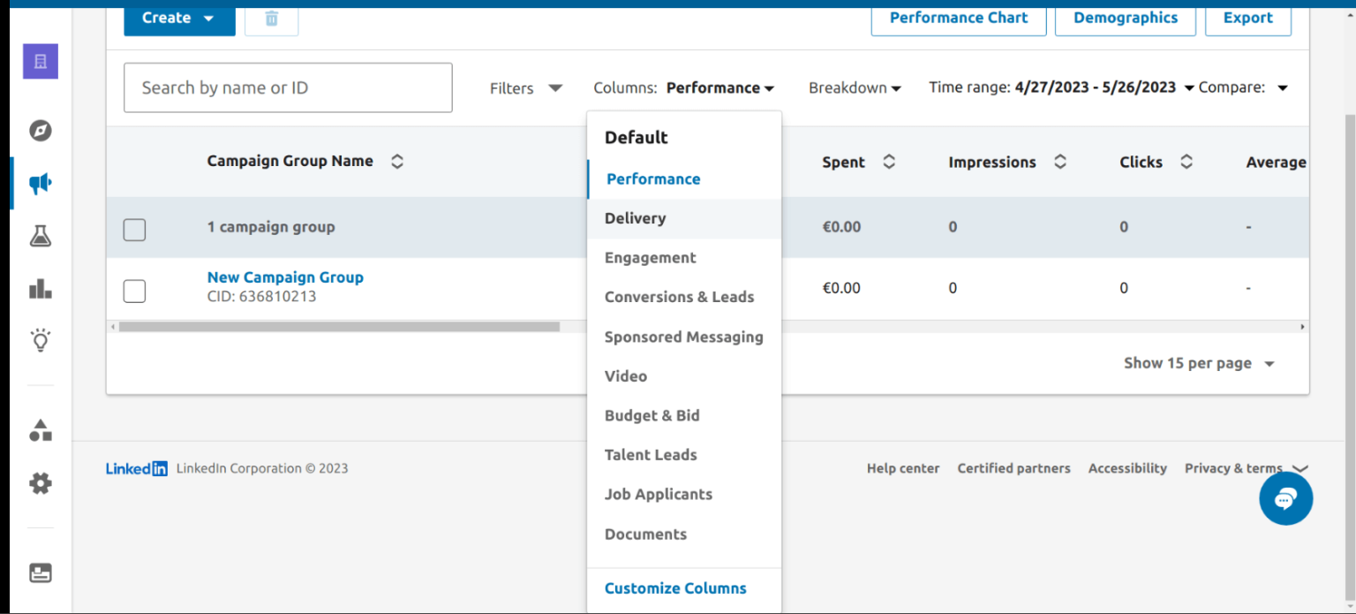Open the Help center footer link

pyautogui.click(x=903, y=468)
